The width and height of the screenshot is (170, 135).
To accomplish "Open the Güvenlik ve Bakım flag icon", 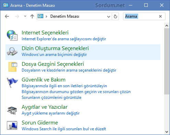I will point(12,83).
